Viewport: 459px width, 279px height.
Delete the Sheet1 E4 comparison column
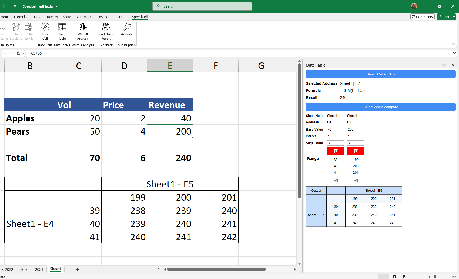[336, 151]
